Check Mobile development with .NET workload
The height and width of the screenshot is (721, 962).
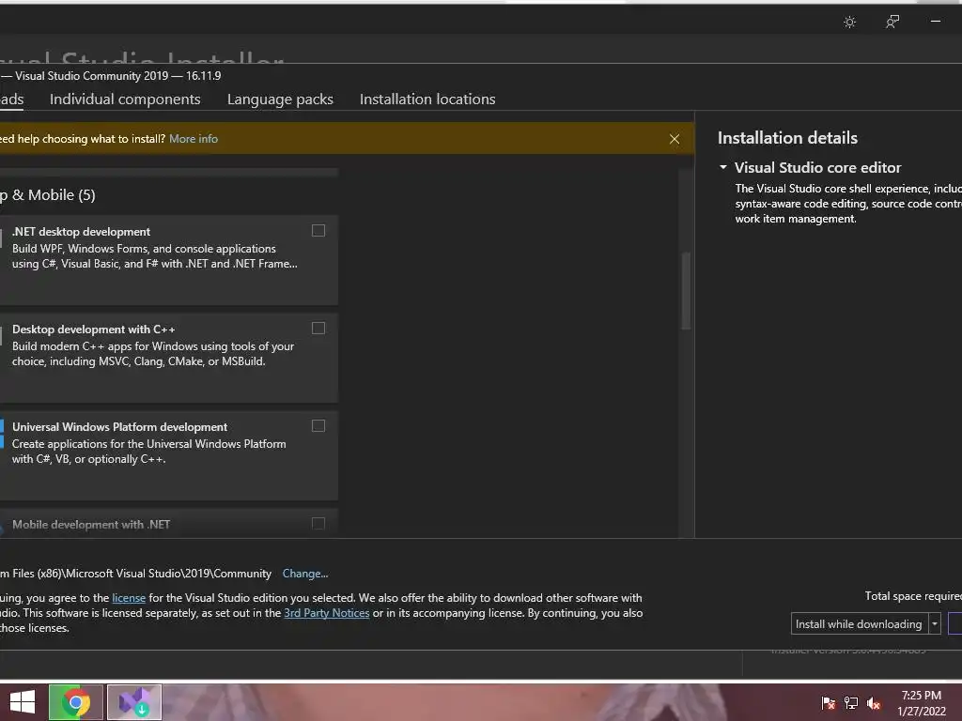(318, 524)
